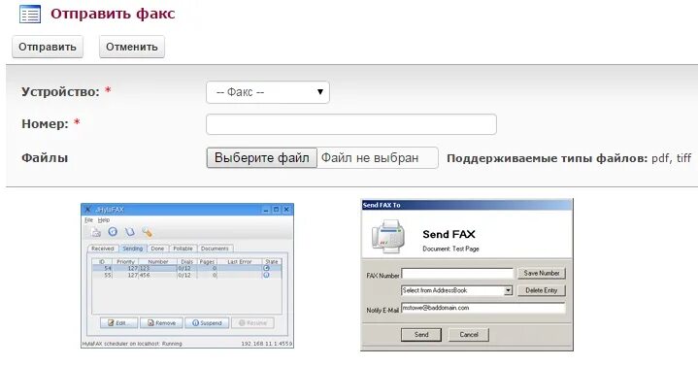The image size is (698, 366).
Task: Expand the Select from AddressBook combo box
Action: click(508, 290)
